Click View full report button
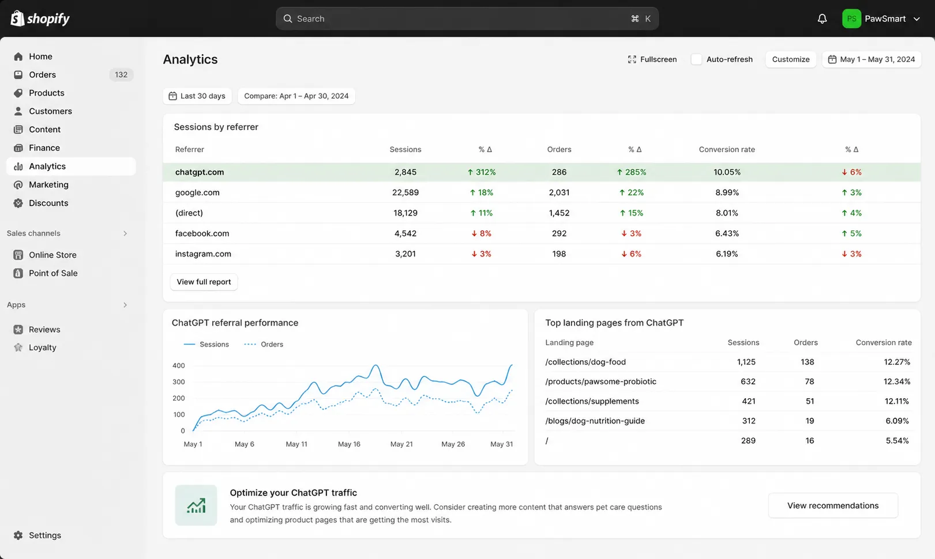This screenshot has width=935, height=559. [204, 282]
